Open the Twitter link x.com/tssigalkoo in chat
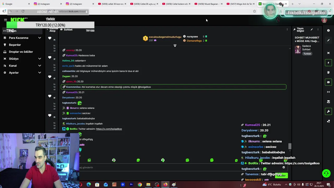This screenshot has width=334, height=188. tap(109, 129)
